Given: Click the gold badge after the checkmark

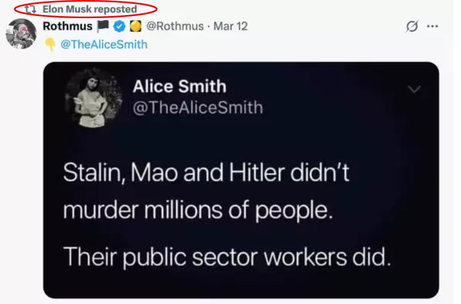Looking at the screenshot, I should pos(135,26).
